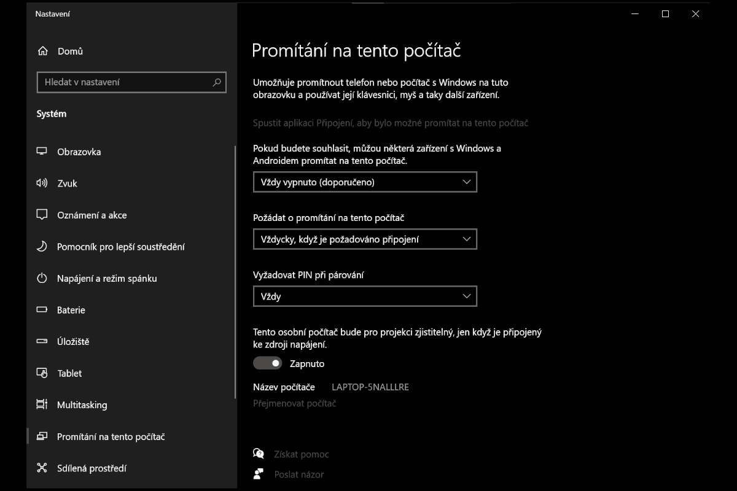Click the moon icon for Pomocník pro lepší soustředění

[x=42, y=247]
